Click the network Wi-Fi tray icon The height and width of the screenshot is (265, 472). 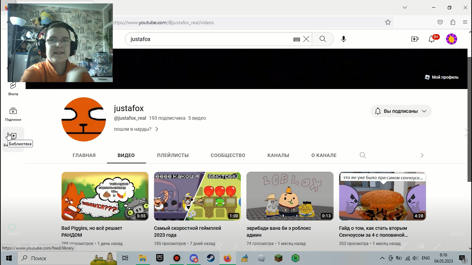pos(408,258)
